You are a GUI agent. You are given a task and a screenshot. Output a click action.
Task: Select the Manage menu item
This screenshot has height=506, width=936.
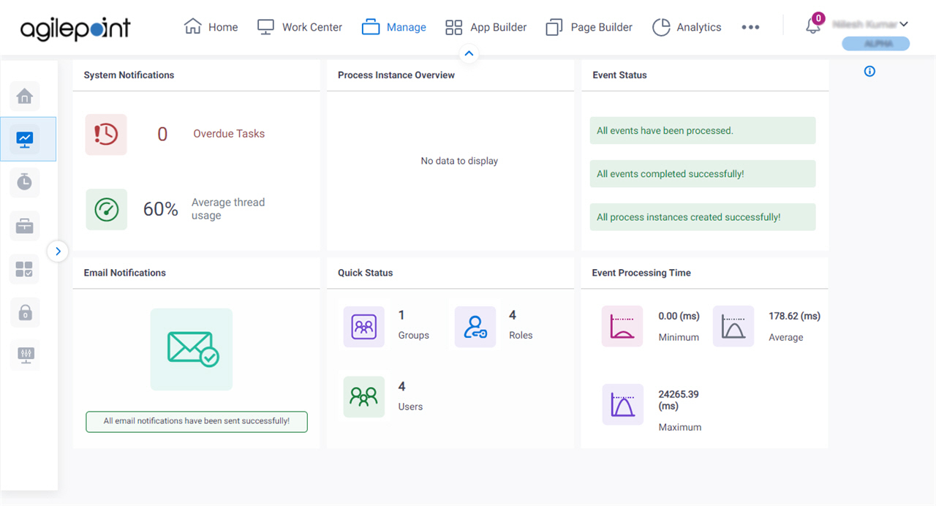pos(394,27)
